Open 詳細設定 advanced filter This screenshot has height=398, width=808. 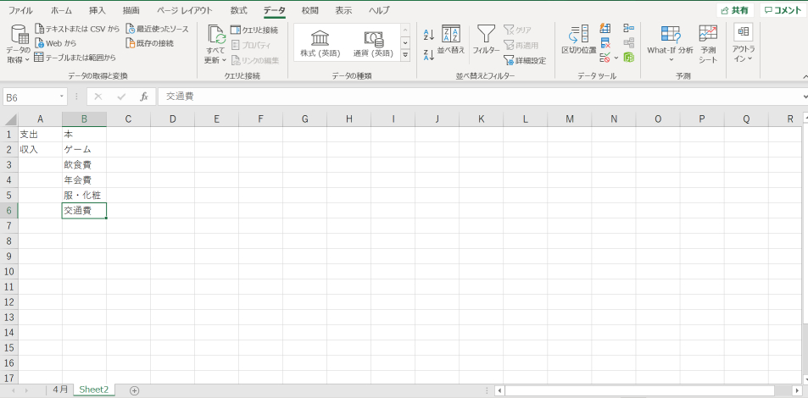525,60
